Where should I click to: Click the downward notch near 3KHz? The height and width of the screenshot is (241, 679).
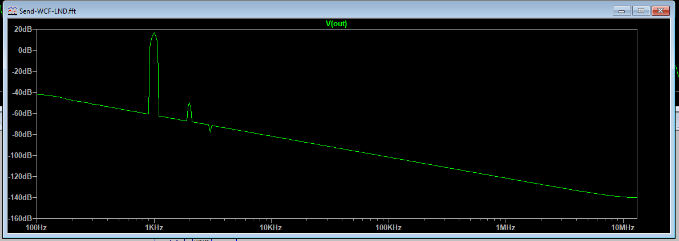(x=210, y=131)
